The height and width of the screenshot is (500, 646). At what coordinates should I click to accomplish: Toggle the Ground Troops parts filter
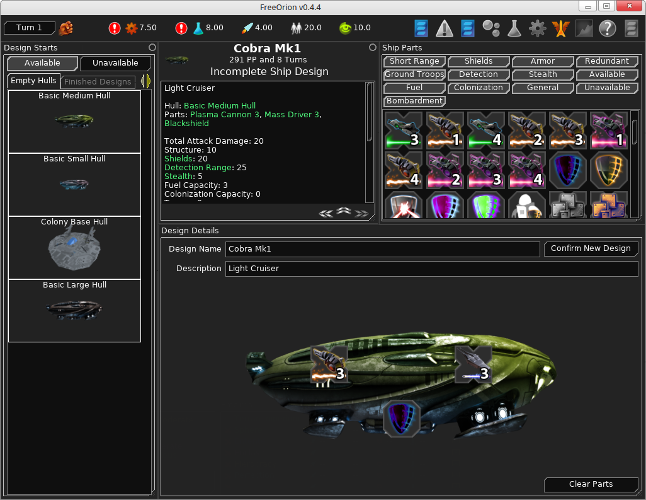pyautogui.click(x=414, y=74)
